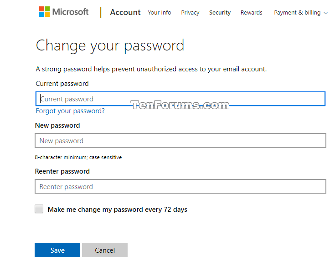The height and width of the screenshot is (270, 335).
Task: Click the Microsoft logo icon
Action: tap(45, 11)
